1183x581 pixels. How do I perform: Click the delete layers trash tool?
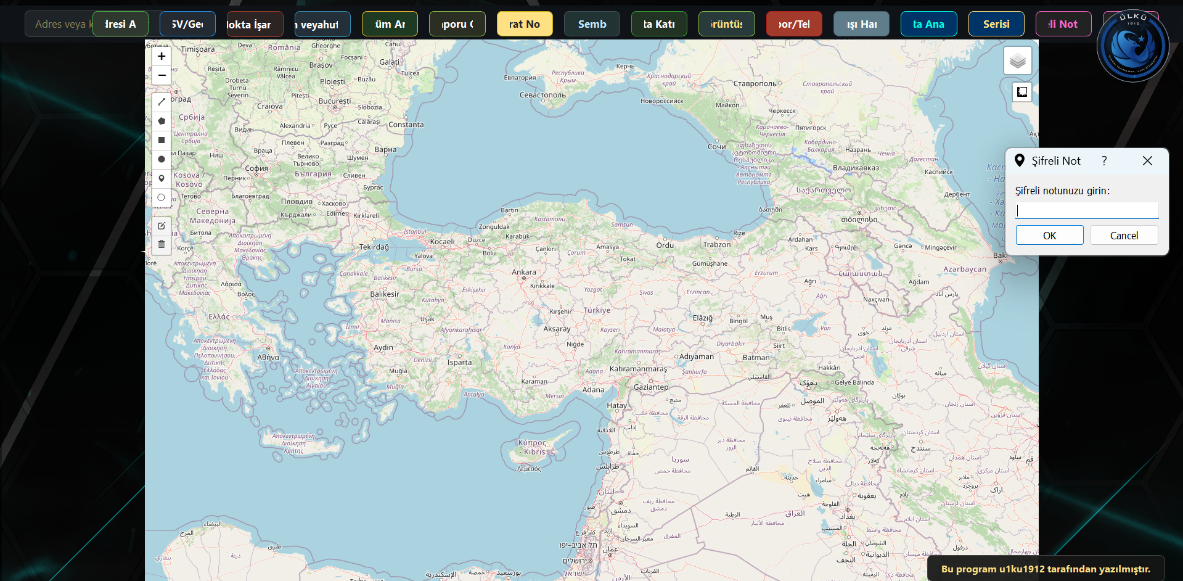point(162,245)
